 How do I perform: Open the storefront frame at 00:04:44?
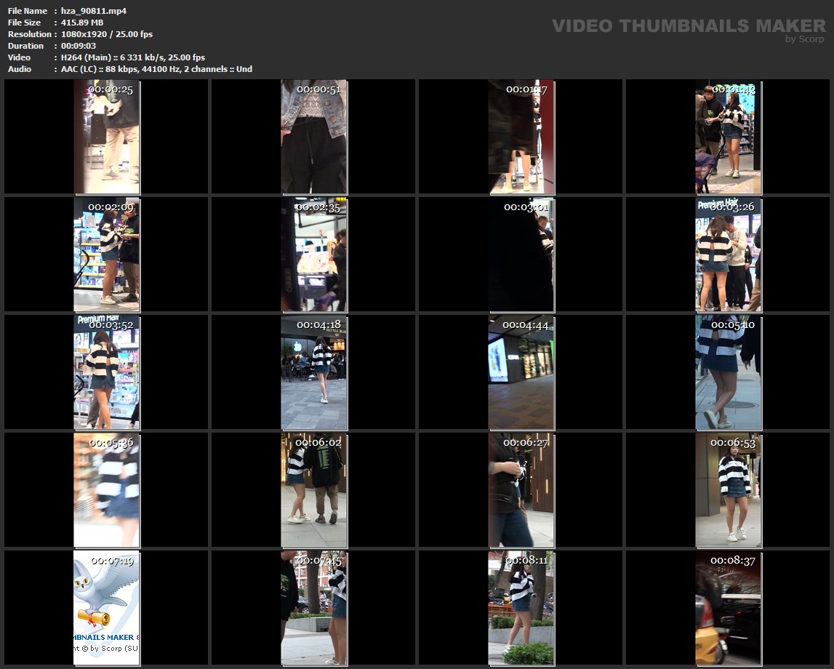point(521,372)
